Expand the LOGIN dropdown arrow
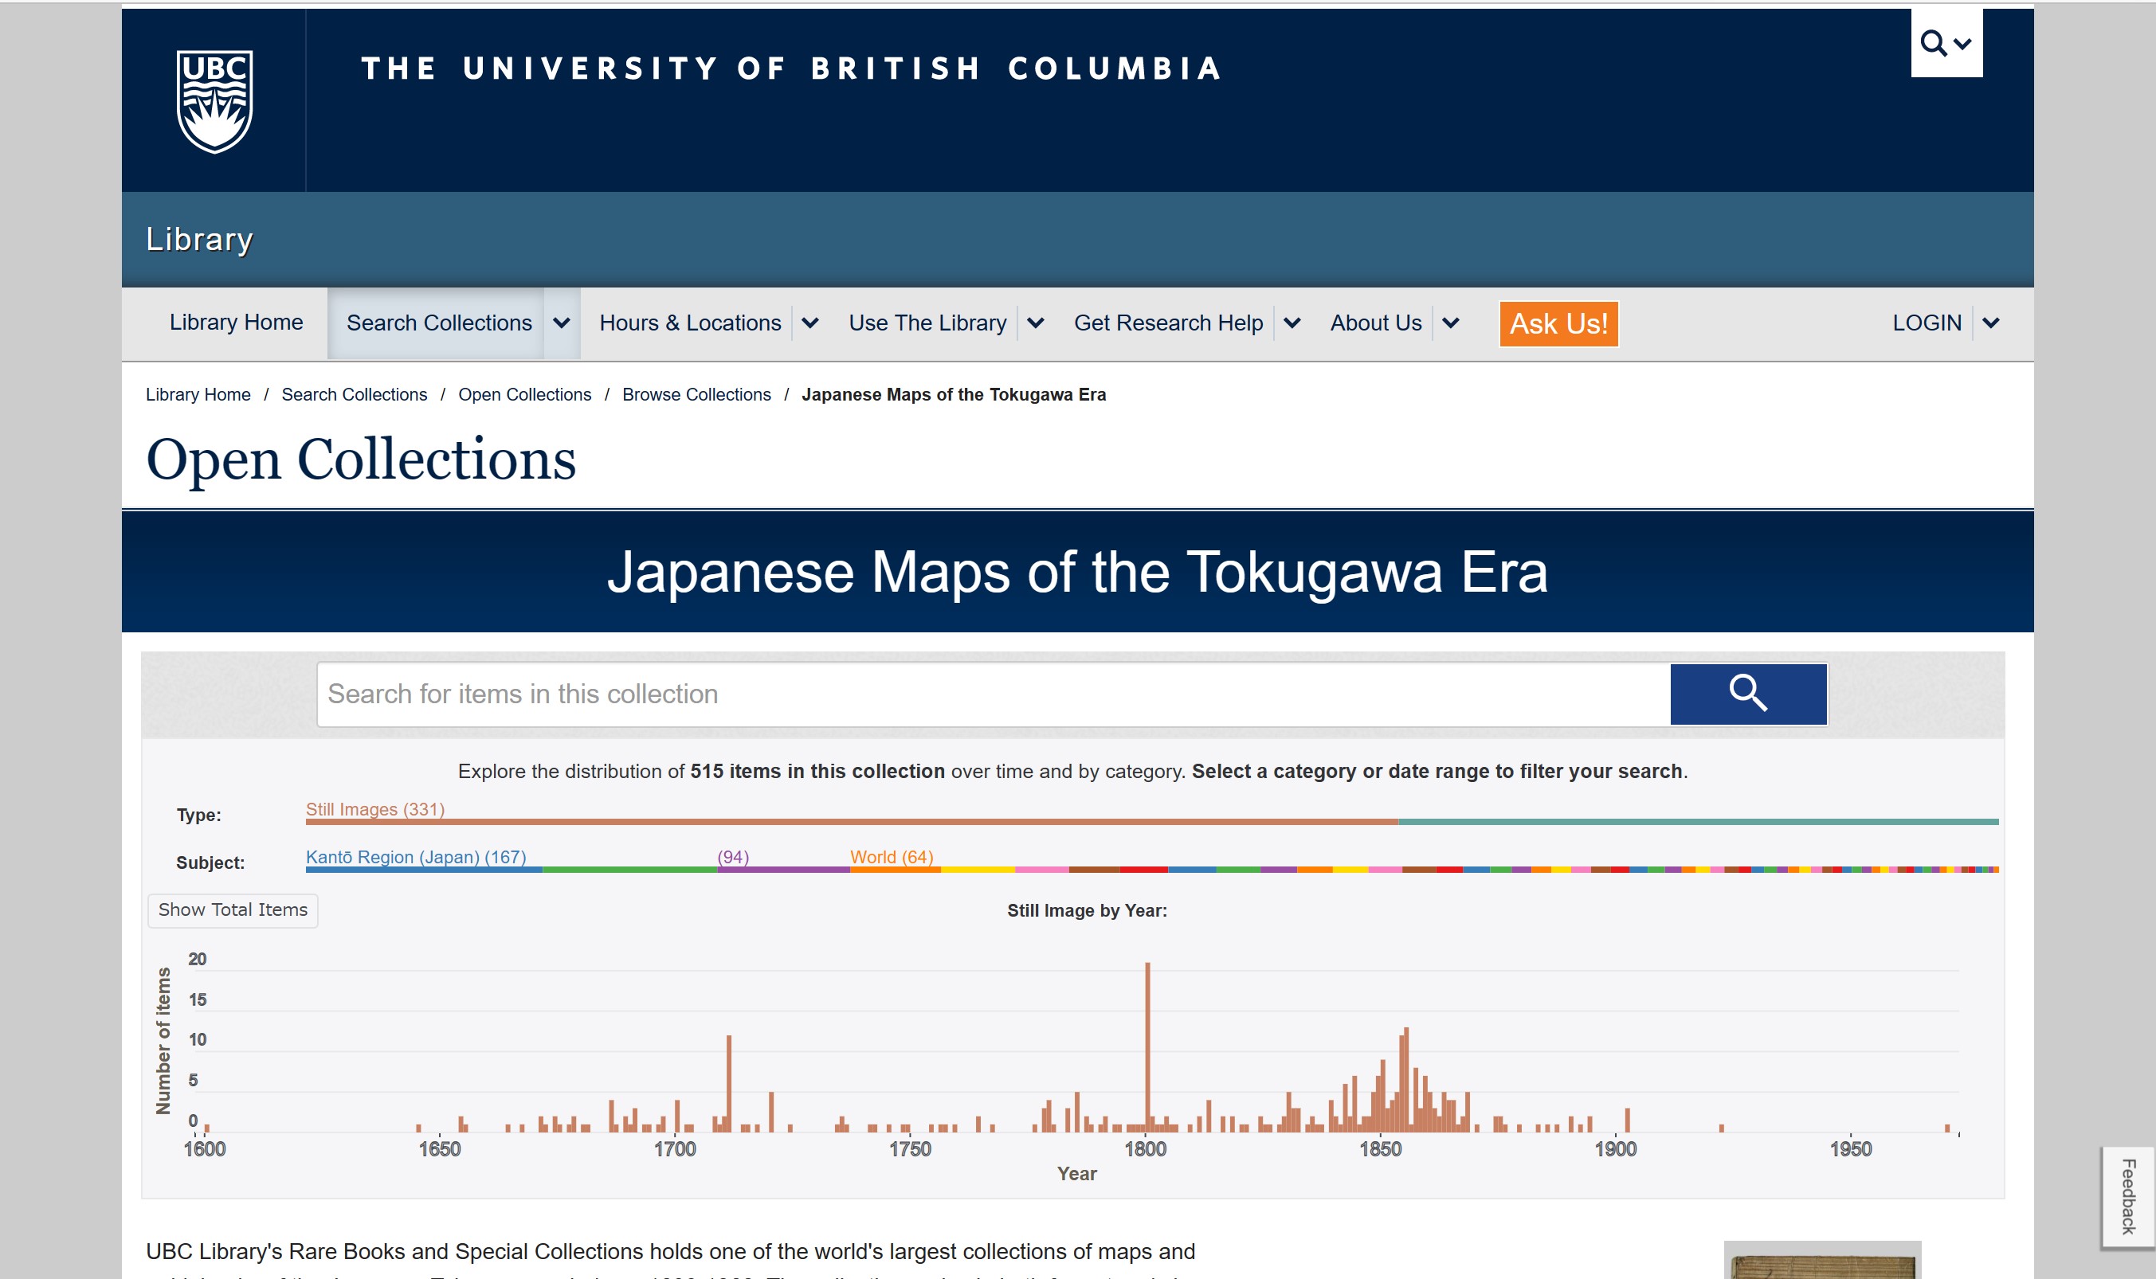Screen dimensions: 2156x1279 click(1989, 323)
